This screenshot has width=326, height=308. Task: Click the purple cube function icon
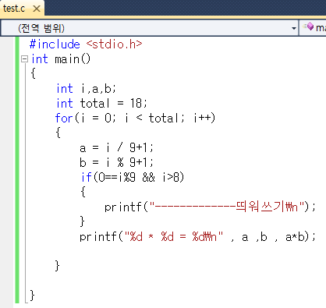pyautogui.click(x=309, y=27)
